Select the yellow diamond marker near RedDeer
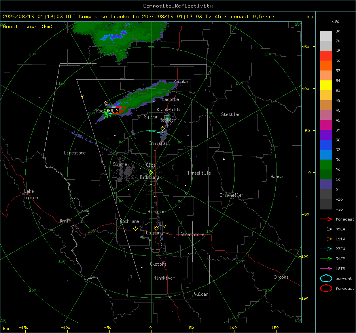356x333 pixels. click(163, 129)
